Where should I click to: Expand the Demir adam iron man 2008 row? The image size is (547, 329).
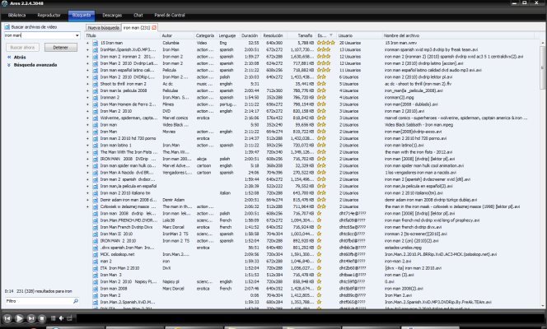(x=88, y=200)
